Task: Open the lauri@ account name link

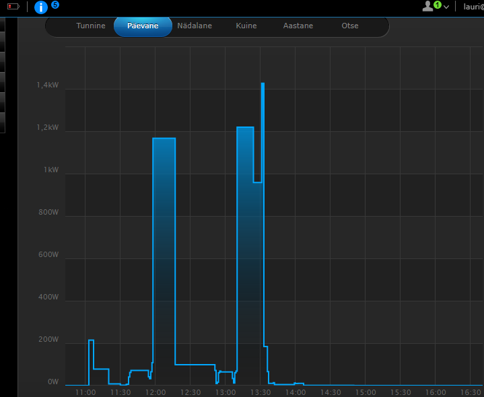Action: pos(472,7)
